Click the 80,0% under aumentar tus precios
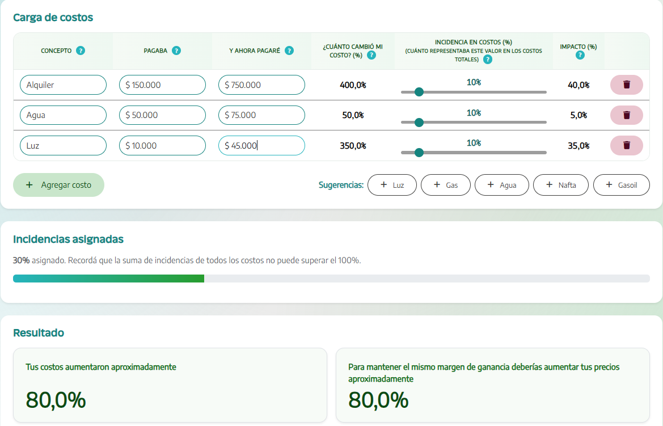663x426 pixels. coord(378,400)
